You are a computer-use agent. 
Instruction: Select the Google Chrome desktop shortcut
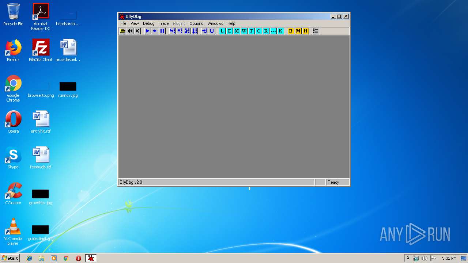click(x=13, y=88)
